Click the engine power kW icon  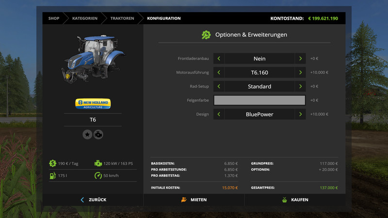(x=98, y=163)
